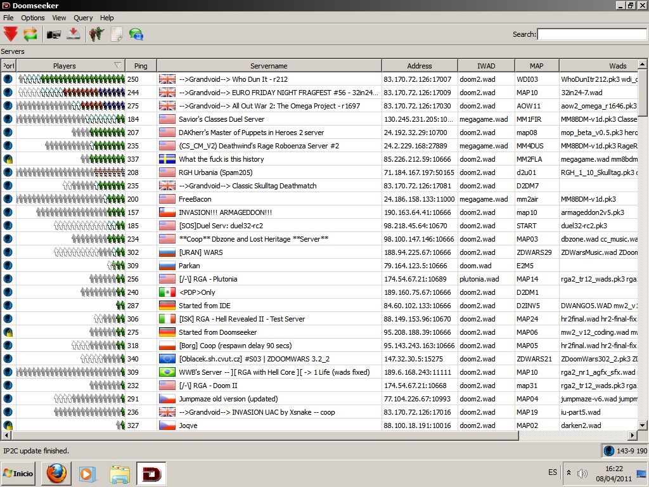This screenshot has width=649, height=487.
Task: Click the Servername column header
Action: click(x=269, y=66)
